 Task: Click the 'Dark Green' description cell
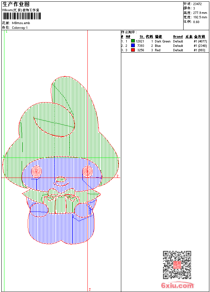[x=163, y=41]
